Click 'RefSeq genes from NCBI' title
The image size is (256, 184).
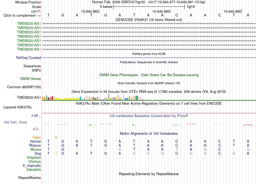click(x=149, y=54)
